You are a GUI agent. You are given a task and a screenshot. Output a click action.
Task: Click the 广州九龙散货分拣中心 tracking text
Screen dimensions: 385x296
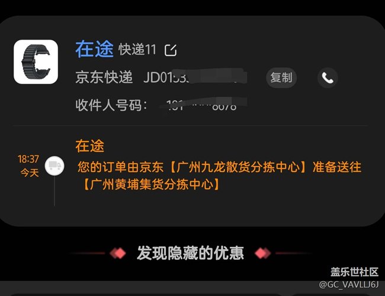pyautogui.click(x=238, y=168)
